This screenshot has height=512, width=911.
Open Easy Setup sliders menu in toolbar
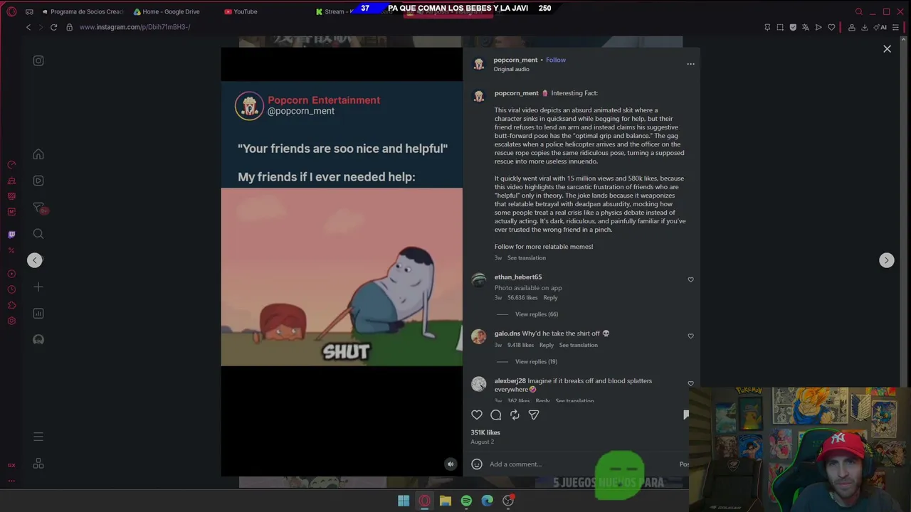[x=896, y=27]
